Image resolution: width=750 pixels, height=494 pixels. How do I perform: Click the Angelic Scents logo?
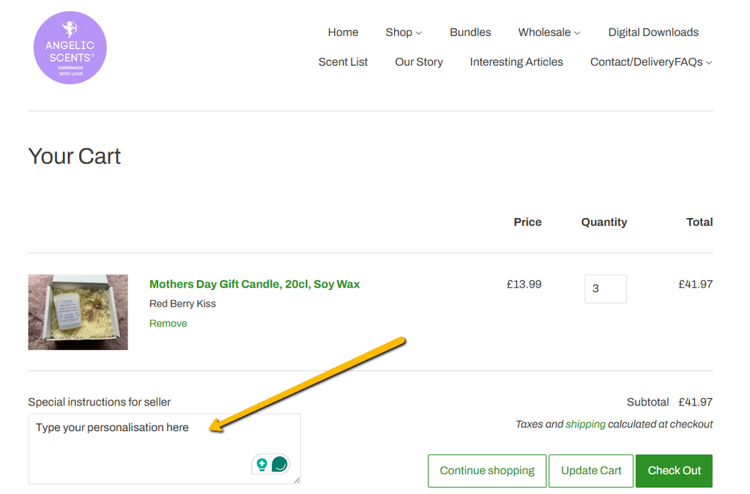pos(70,48)
